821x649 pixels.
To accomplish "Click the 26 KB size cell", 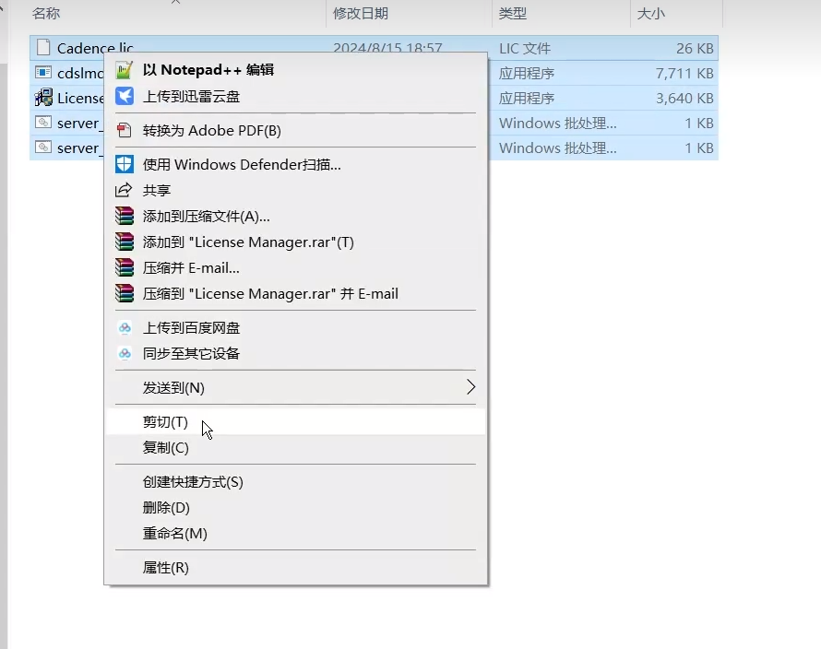I will click(695, 48).
